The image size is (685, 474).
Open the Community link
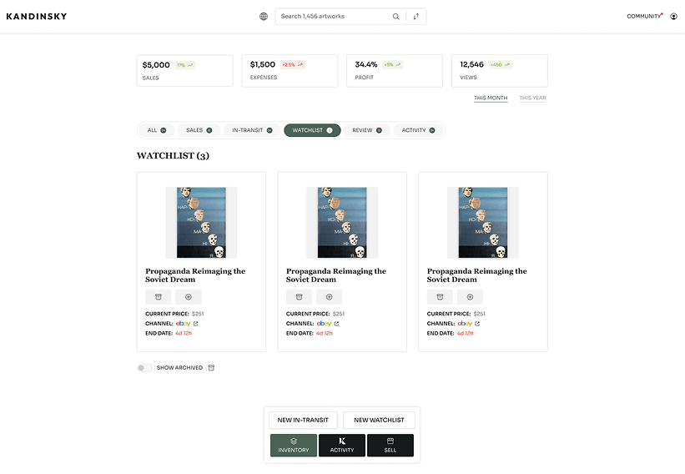[x=643, y=16]
